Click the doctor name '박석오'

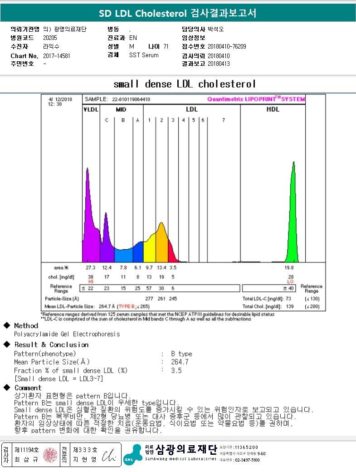click(215, 29)
